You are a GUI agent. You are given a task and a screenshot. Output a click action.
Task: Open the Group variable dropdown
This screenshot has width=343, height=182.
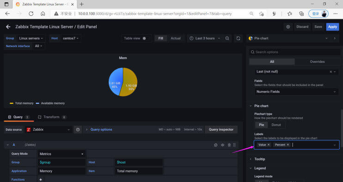31,38
